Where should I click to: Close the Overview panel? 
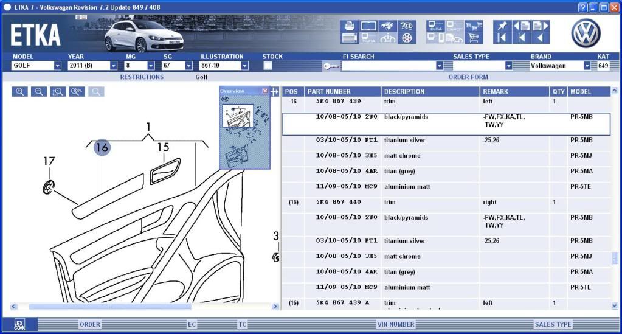pos(265,91)
